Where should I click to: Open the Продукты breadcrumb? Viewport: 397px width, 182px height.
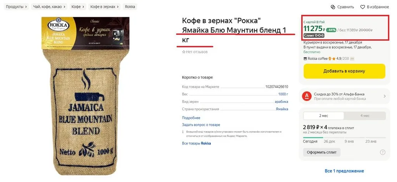click(16, 7)
